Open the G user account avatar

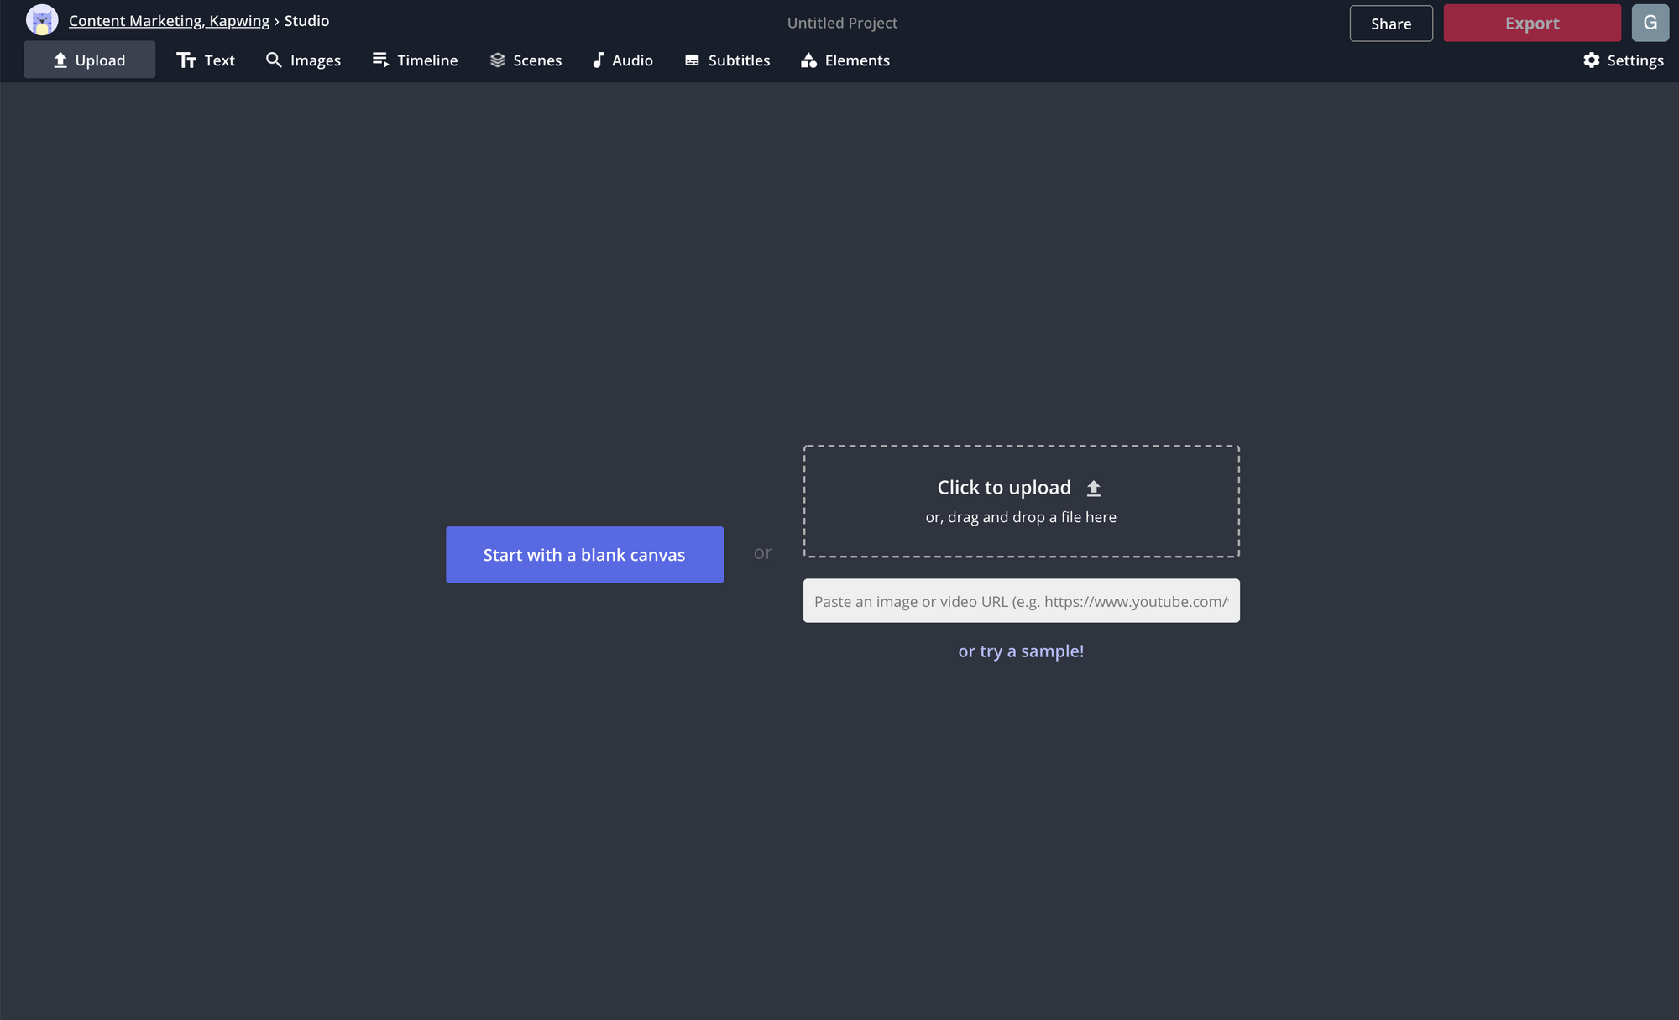1650,23
